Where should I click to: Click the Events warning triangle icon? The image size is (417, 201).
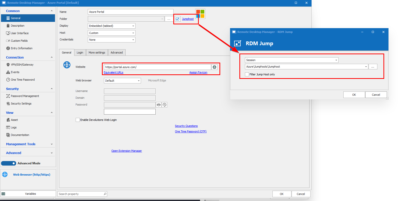(8, 72)
